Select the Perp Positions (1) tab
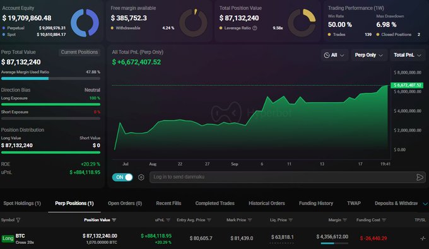429x249 pixels. tap(74, 203)
